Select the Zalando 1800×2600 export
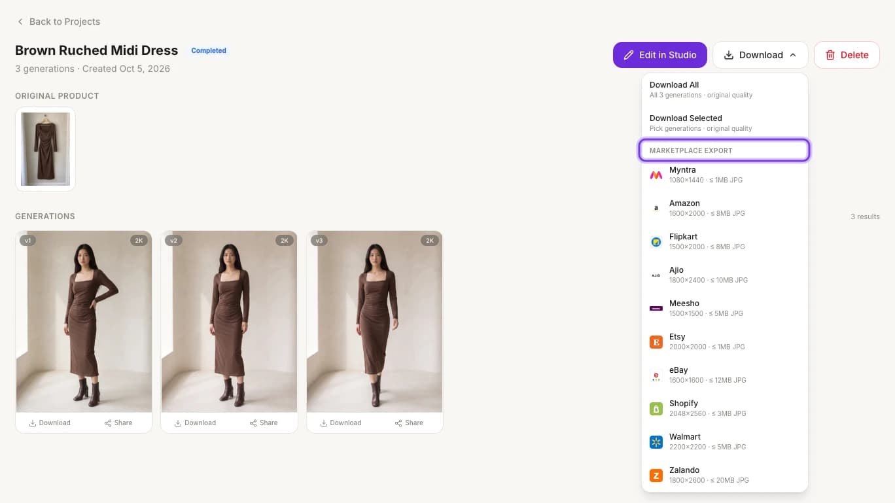This screenshot has height=503, width=895. tap(725, 476)
